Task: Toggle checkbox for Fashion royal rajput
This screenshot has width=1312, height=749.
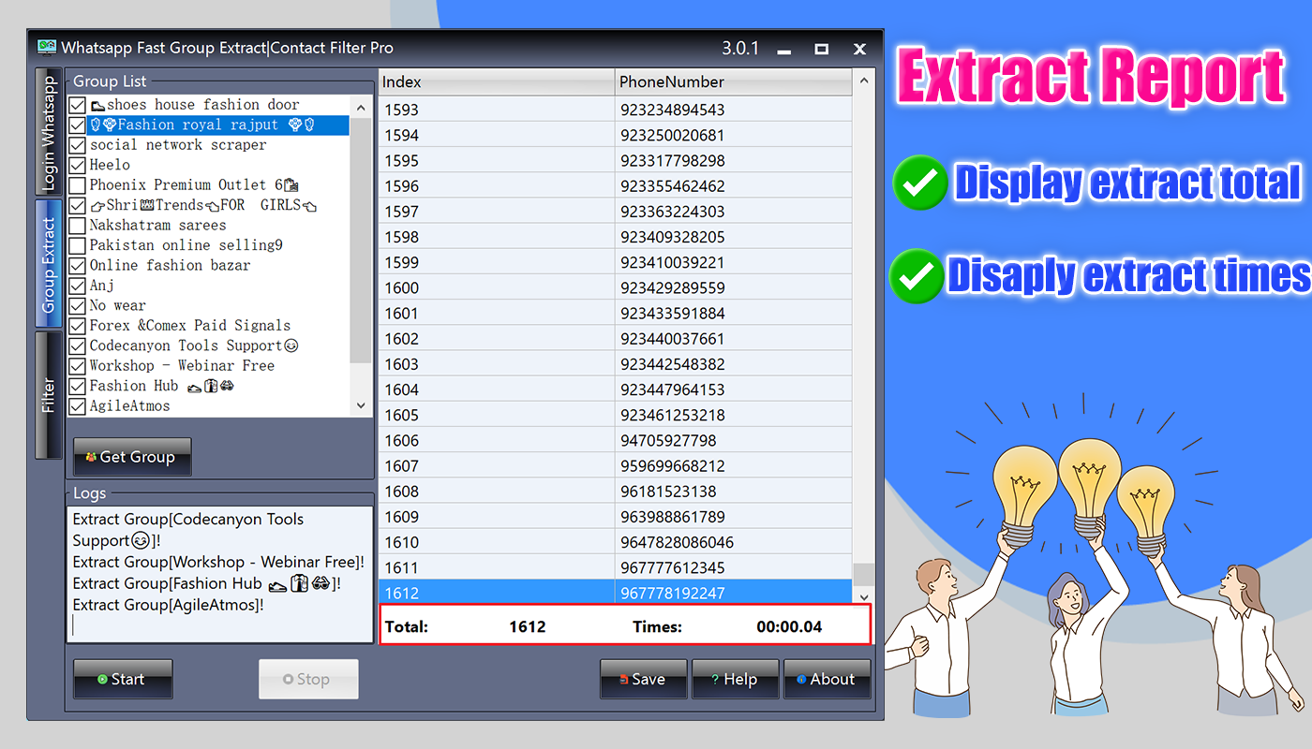Action: click(78, 125)
